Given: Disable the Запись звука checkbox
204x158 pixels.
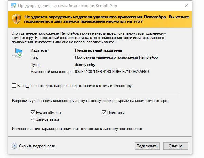Looking at the screenshot, I should click(33, 119).
